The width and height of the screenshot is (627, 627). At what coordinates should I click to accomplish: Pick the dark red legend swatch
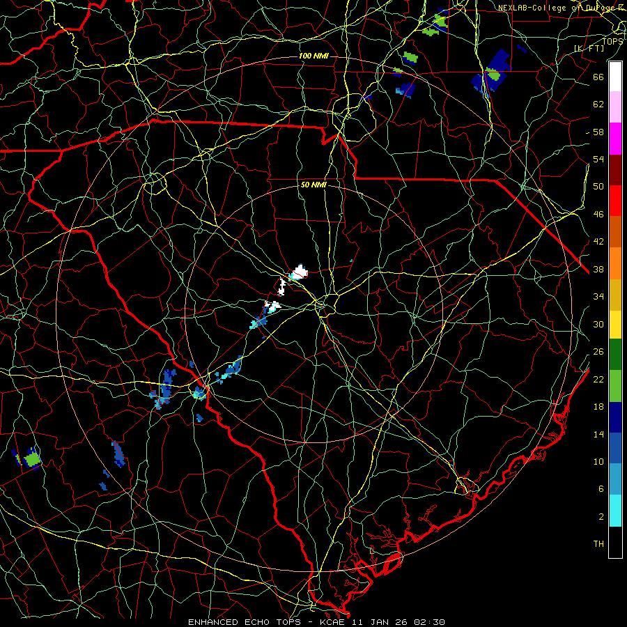(x=615, y=170)
